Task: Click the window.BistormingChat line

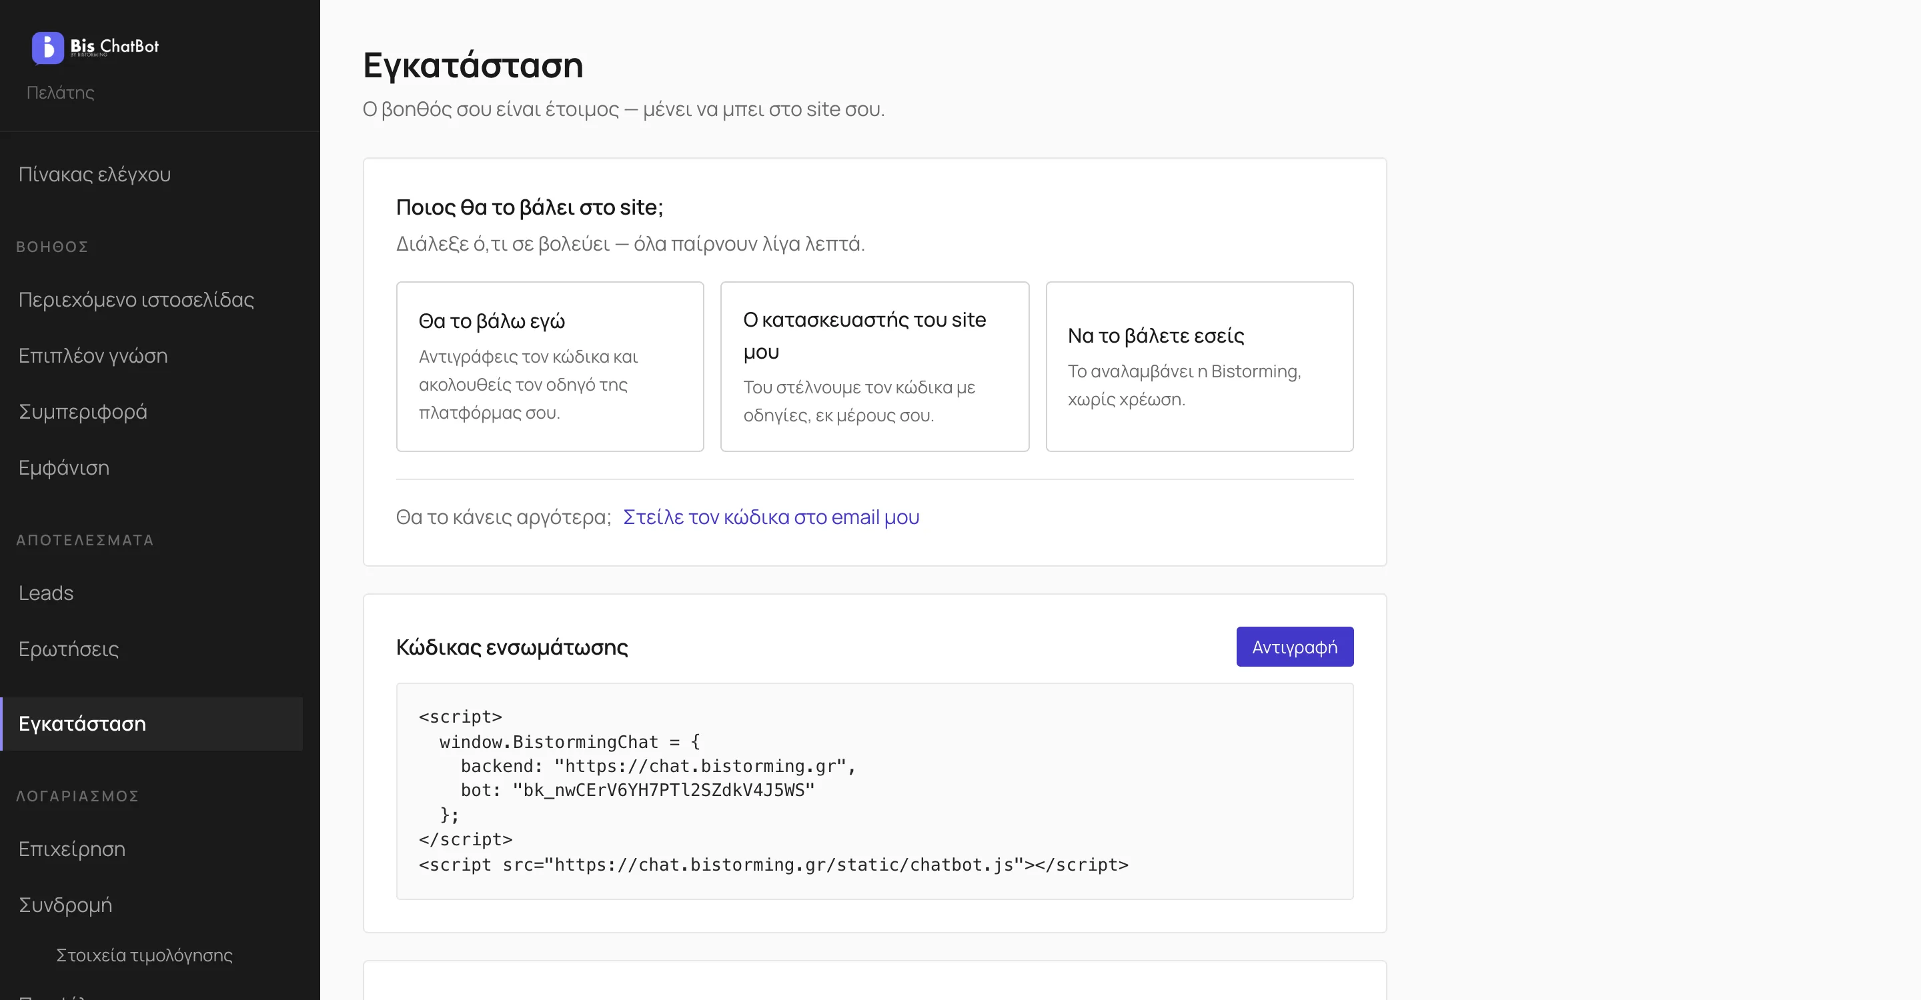Action: (x=570, y=741)
